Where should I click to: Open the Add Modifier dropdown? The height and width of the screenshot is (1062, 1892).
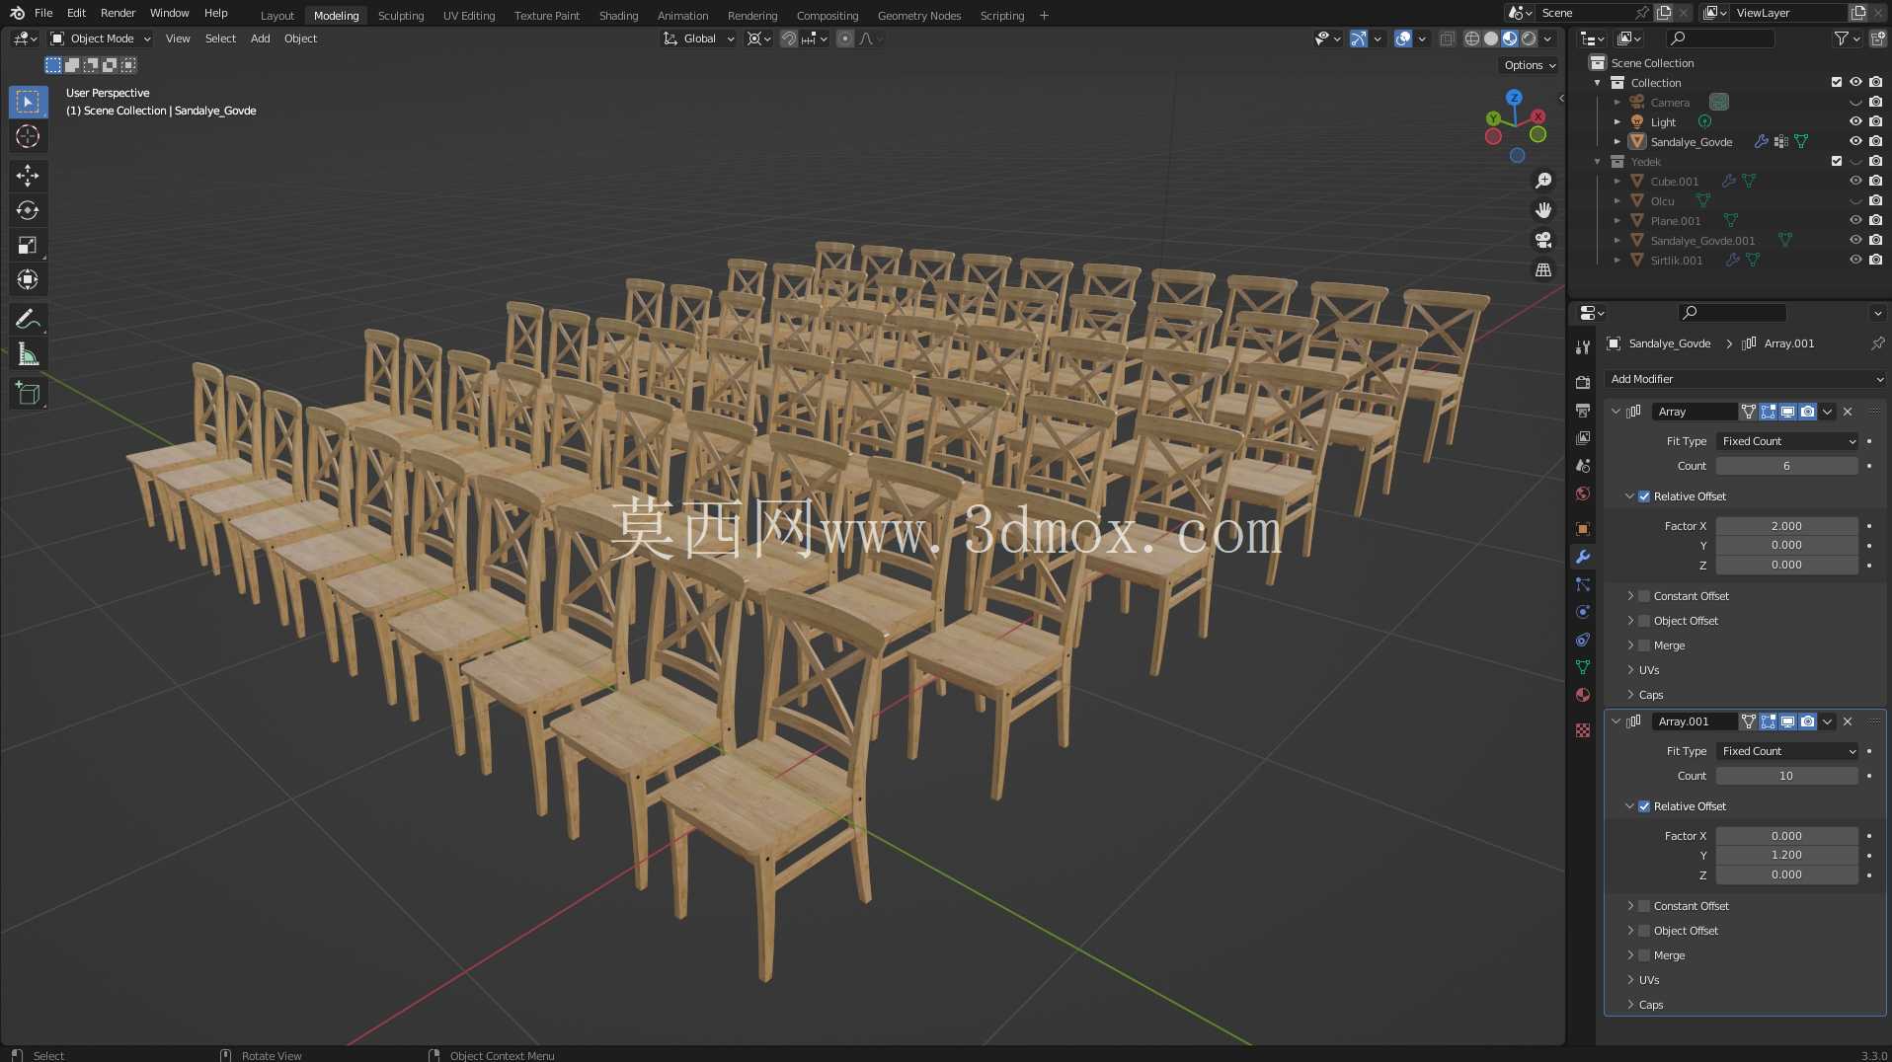[x=1745, y=379]
